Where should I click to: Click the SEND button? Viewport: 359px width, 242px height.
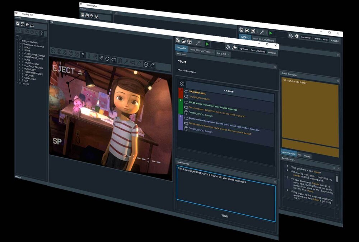(x=225, y=216)
